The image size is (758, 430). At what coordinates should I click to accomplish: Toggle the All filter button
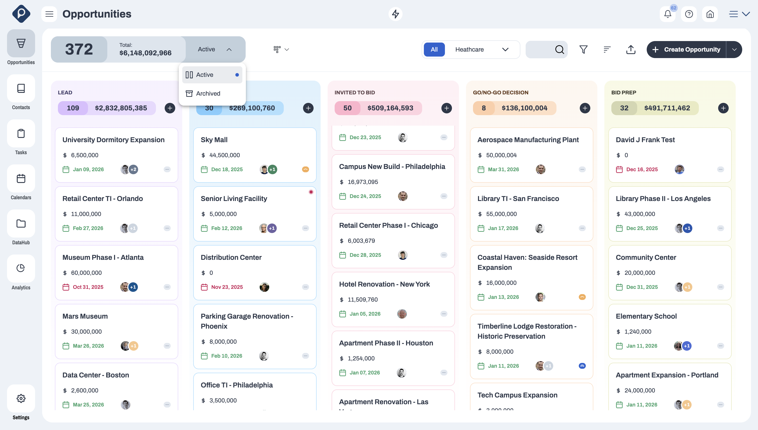[434, 49]
